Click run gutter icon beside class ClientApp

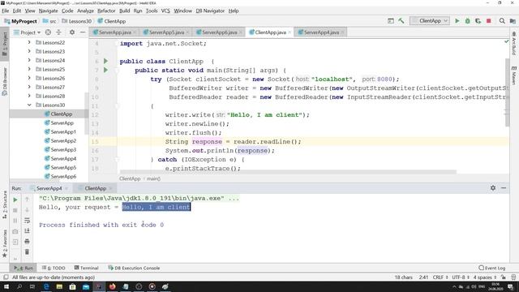[x=106, y=62]
